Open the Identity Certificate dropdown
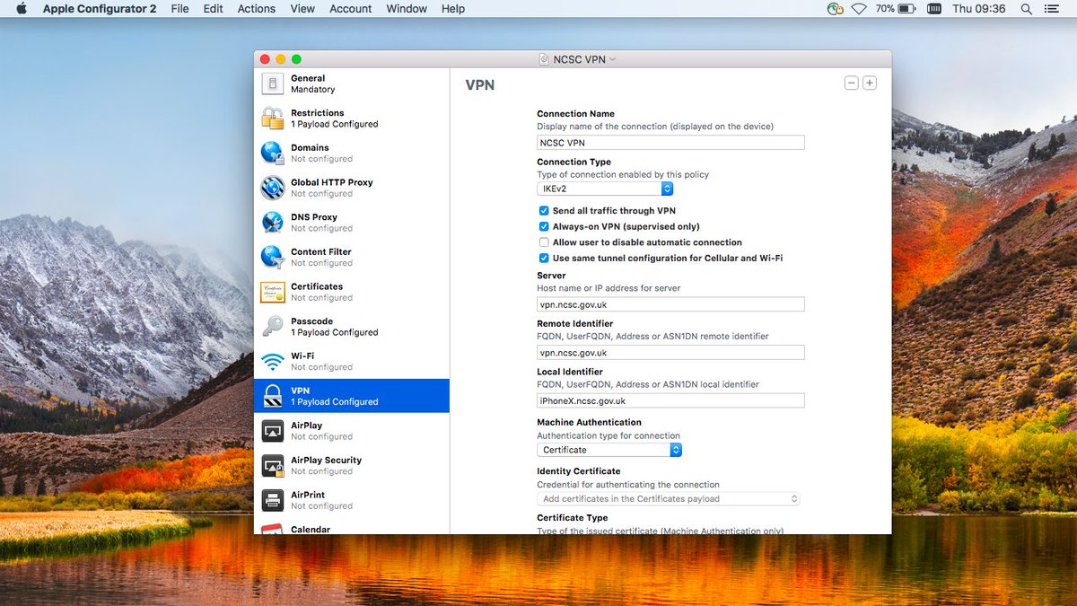The image size is (1077, 606). coord(669,498)
